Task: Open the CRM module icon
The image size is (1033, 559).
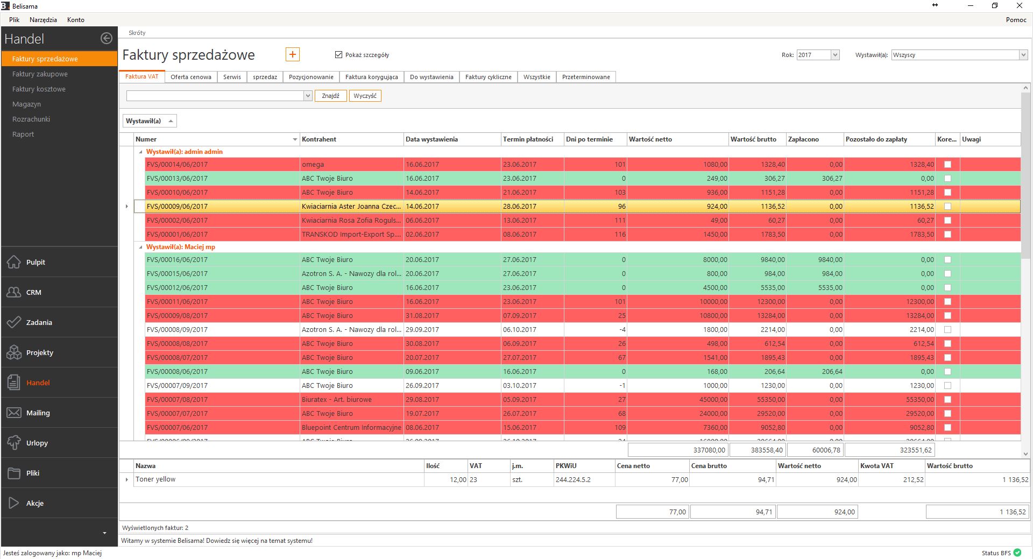Action: click(14, 292)
